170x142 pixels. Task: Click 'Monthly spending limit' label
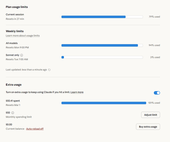[19, 117]
